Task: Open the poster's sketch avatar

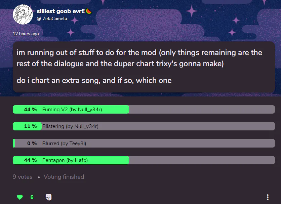Action: click(x=23, y=14)
